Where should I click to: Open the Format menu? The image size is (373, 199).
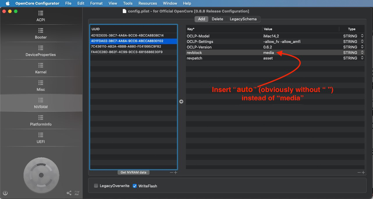(96, 3)
